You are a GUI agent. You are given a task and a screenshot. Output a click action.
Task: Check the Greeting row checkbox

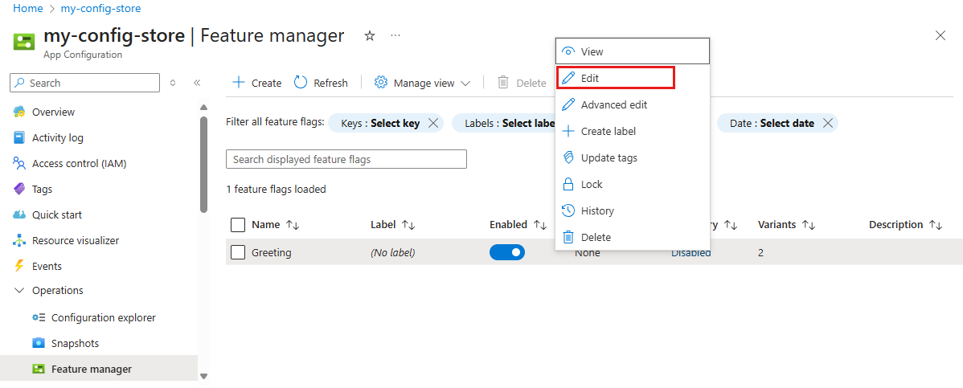coord(238,252)
